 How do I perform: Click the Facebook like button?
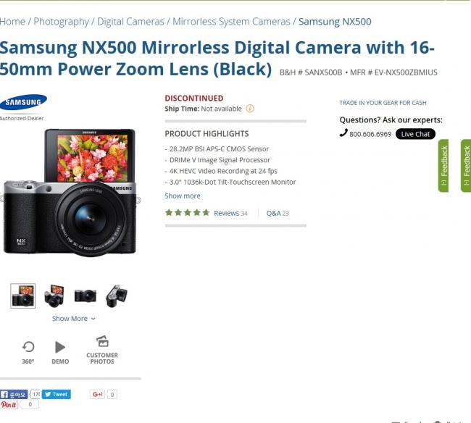click(x=14, y=394)
